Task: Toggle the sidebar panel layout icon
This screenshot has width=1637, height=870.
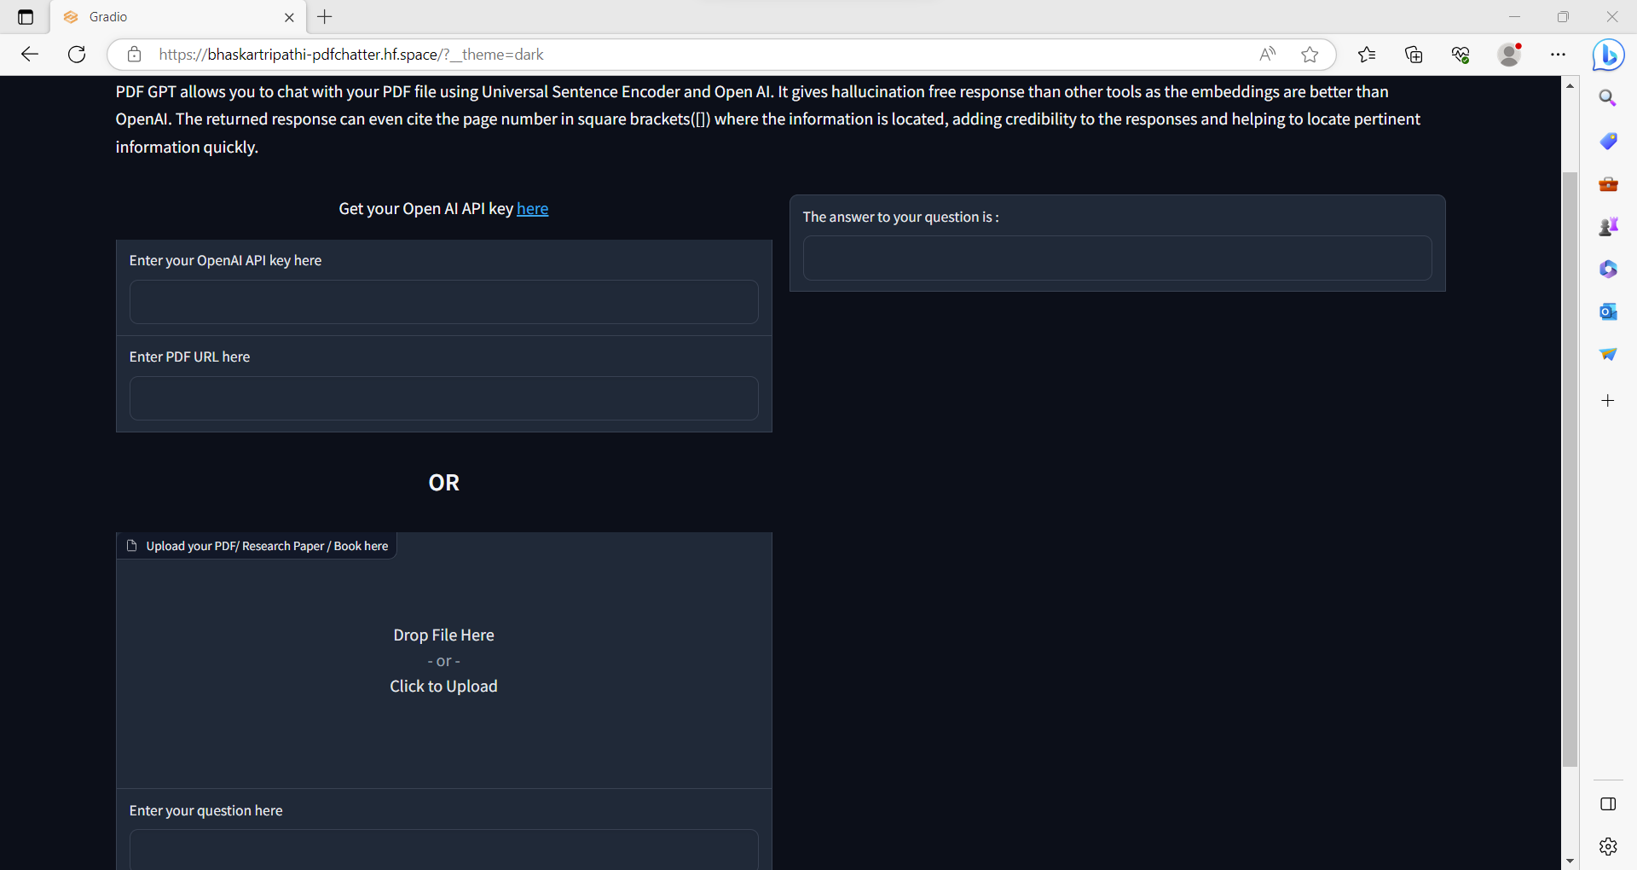Action: pos(1608,803)
